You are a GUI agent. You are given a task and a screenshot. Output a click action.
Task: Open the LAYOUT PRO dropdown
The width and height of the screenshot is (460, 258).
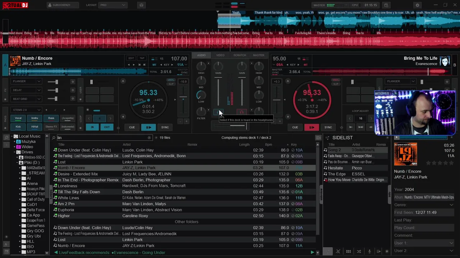(112, 5)
